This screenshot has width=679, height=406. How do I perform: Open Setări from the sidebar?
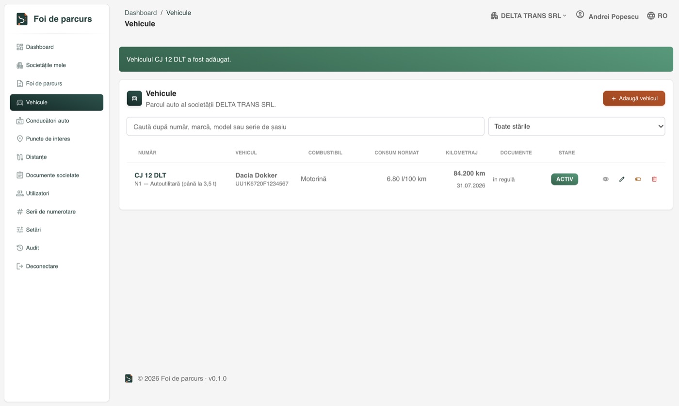click(57, 230)
